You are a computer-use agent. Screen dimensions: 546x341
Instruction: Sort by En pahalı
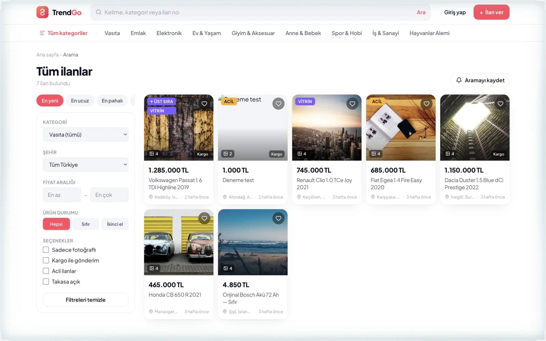click(x=112, y=101)
